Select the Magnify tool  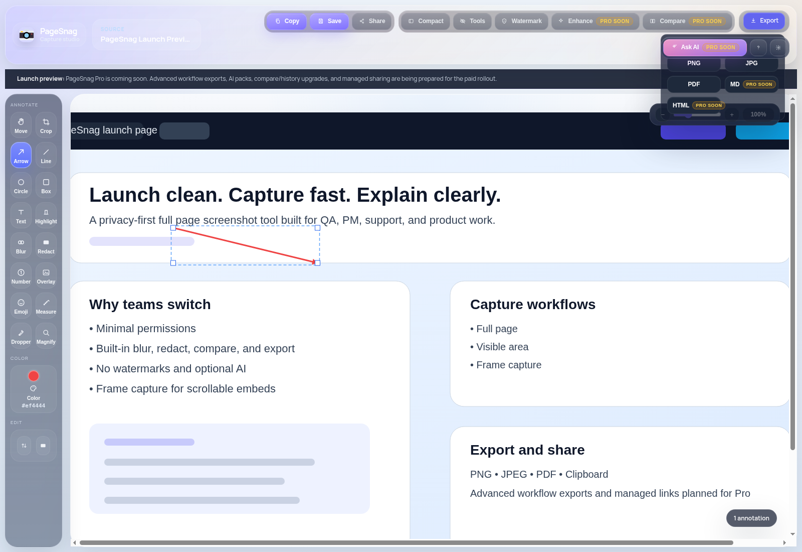tap(46, 336)
